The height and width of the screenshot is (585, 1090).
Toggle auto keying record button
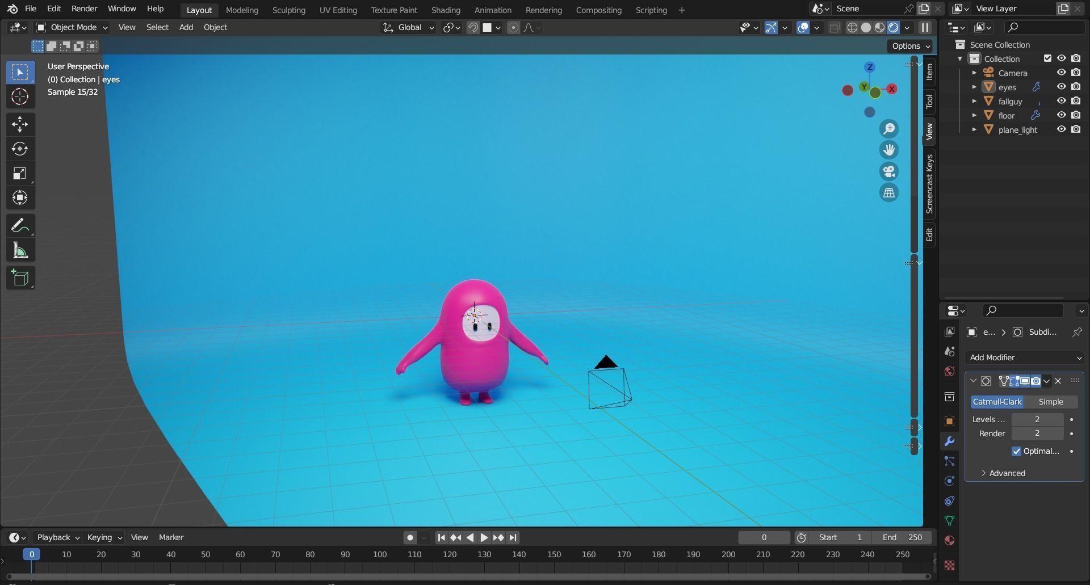pos(410,537)
